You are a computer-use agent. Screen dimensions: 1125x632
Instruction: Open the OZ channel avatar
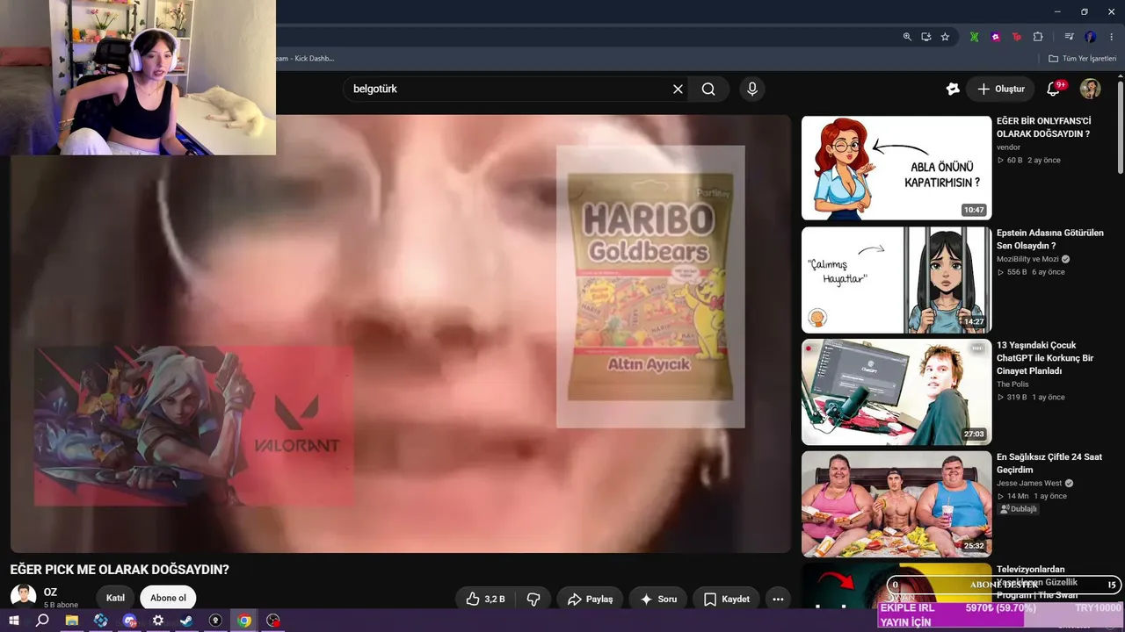[x=23, y=597]
